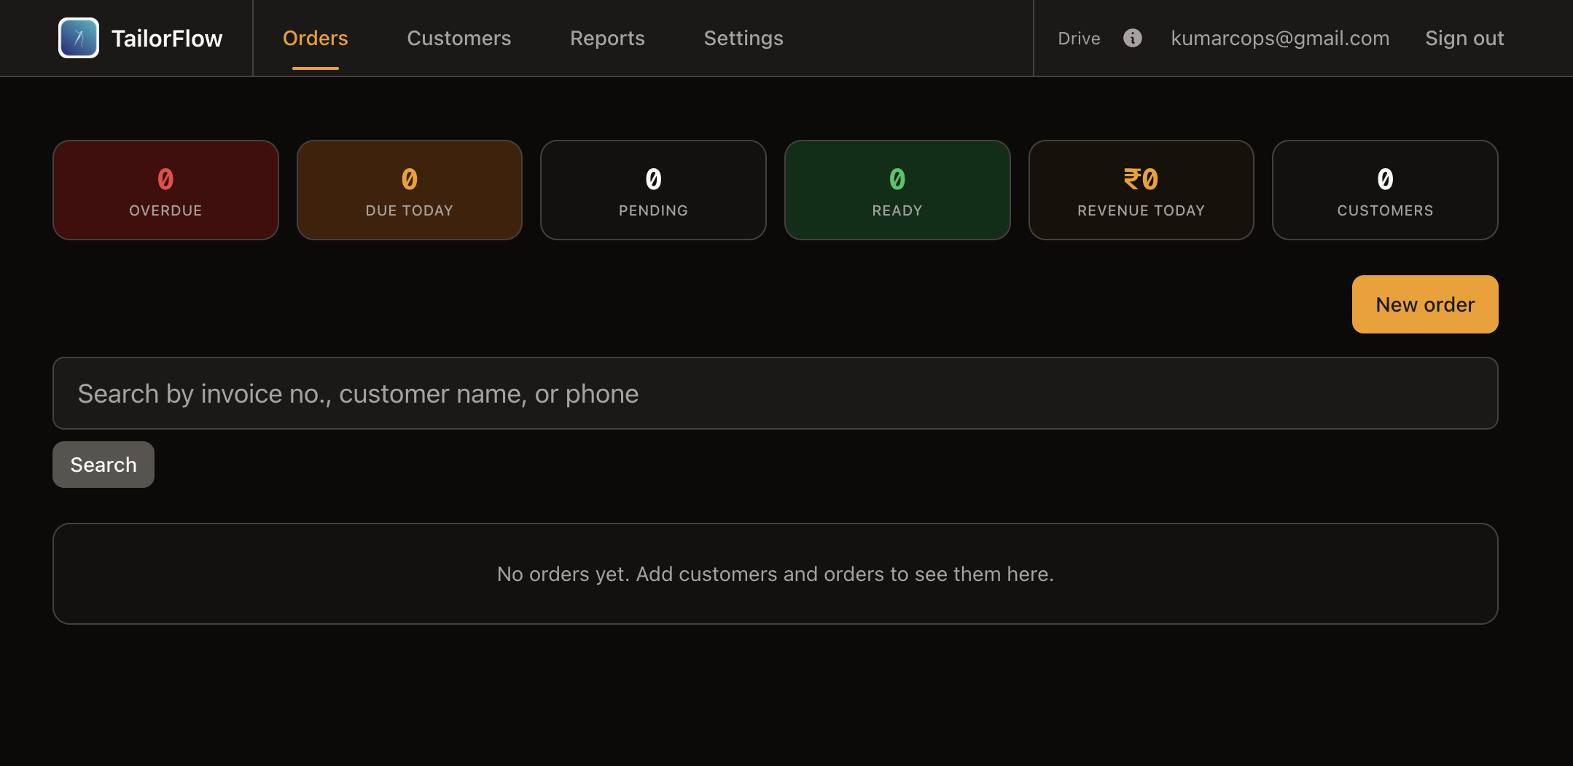The width and height of the screenshot is (1573, 766).
Task: Click the 'No orders yet' message panel
Action: (775, 574)
